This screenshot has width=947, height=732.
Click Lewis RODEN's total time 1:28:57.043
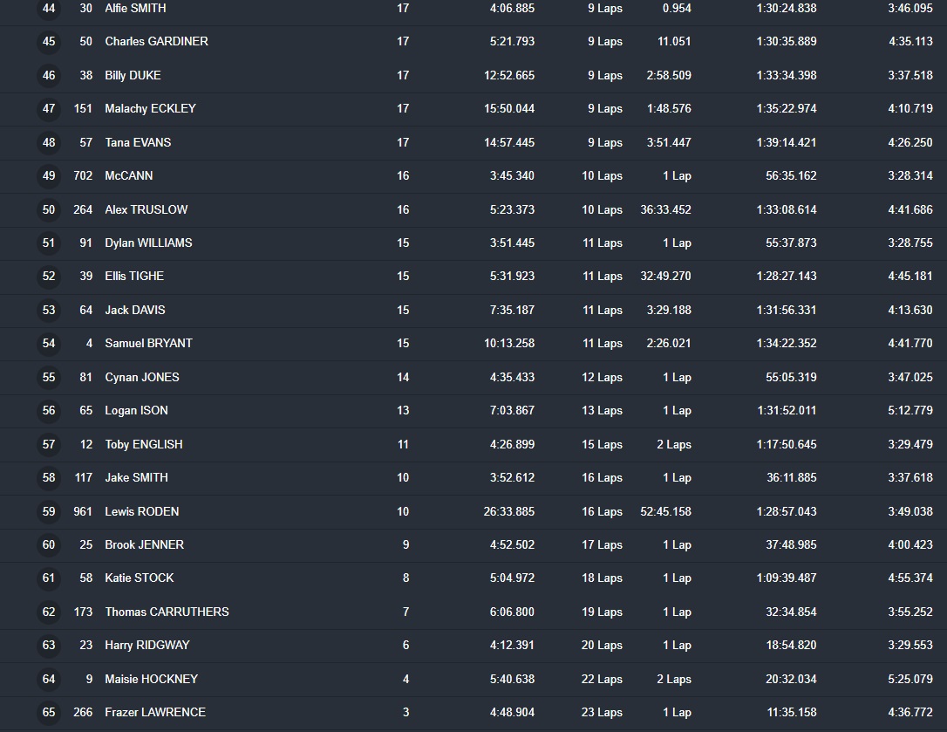click(787, 511)
